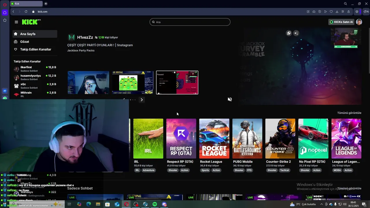Click Opera browser search tabs icon
The width and height of the screenshot is (370, 208).
tap(345, 4)
